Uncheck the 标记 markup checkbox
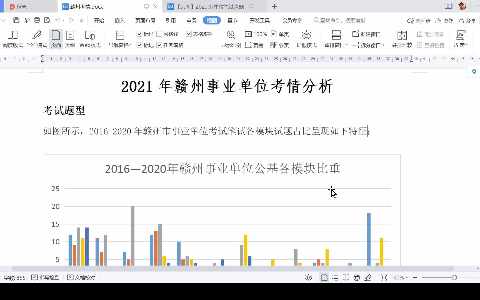480x300 pixels. (139, 45)
